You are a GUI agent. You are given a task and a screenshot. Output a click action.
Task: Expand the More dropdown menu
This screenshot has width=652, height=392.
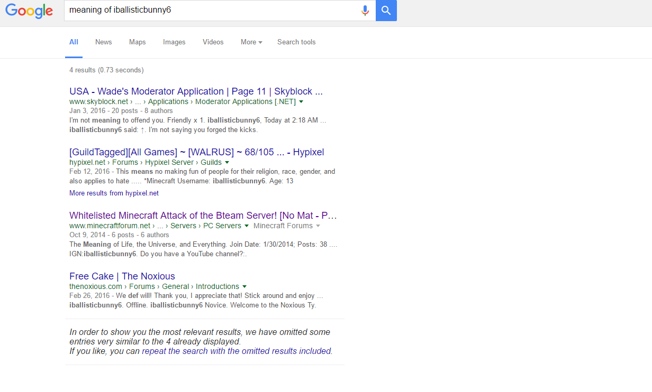point(251,42)
